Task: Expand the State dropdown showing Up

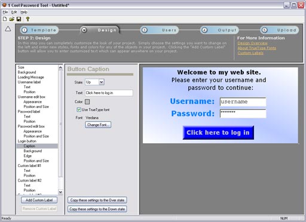Action: (102, 82)
